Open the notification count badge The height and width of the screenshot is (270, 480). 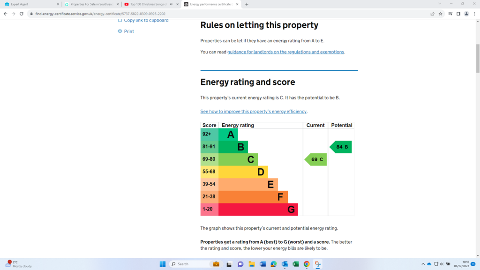pos(473,264)
